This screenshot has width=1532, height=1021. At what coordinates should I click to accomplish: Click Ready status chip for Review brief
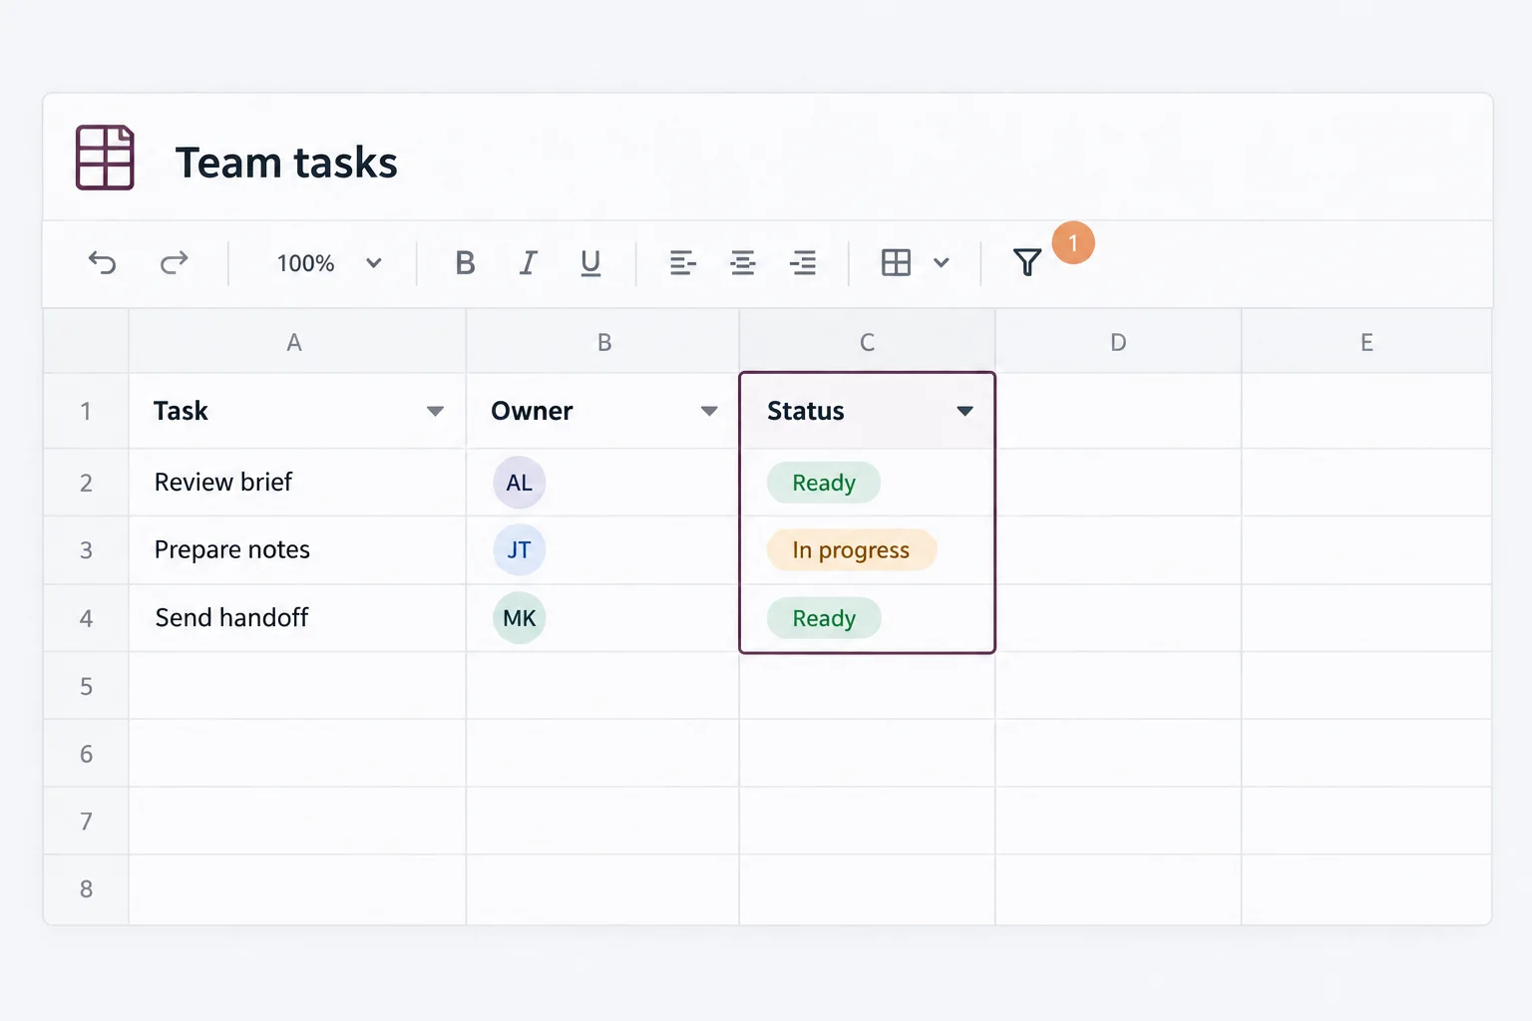824,483
